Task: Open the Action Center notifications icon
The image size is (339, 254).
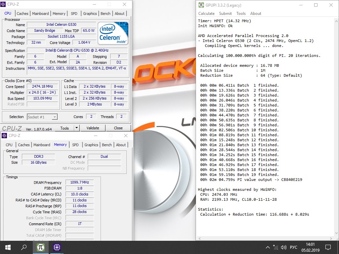Action: click(328, 247)
